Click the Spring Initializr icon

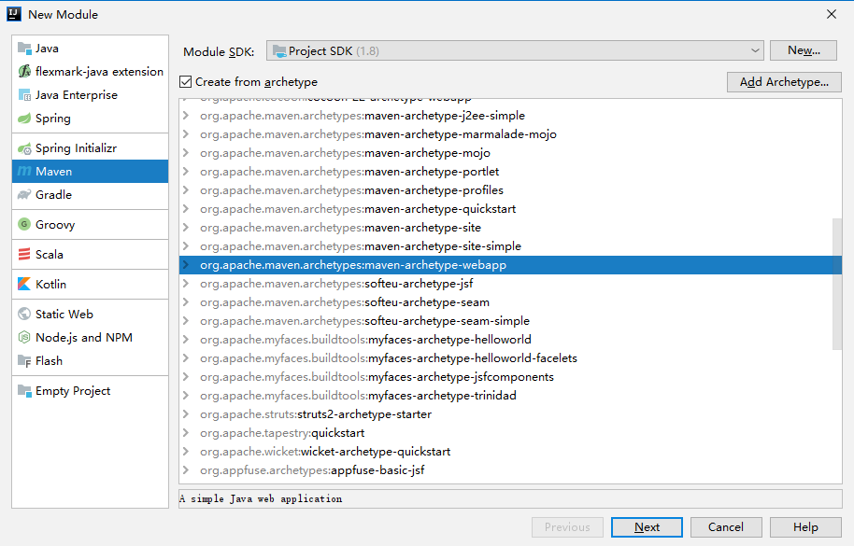(x=24, y=148)
